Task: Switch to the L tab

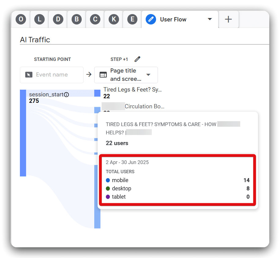Action: tap(39, 19)
